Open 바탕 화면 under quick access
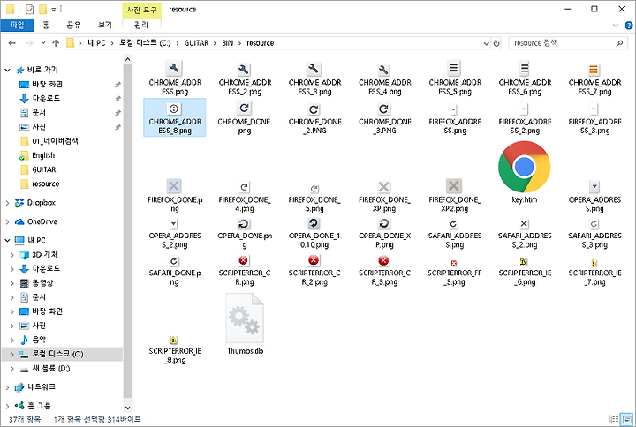 point(47,85)
